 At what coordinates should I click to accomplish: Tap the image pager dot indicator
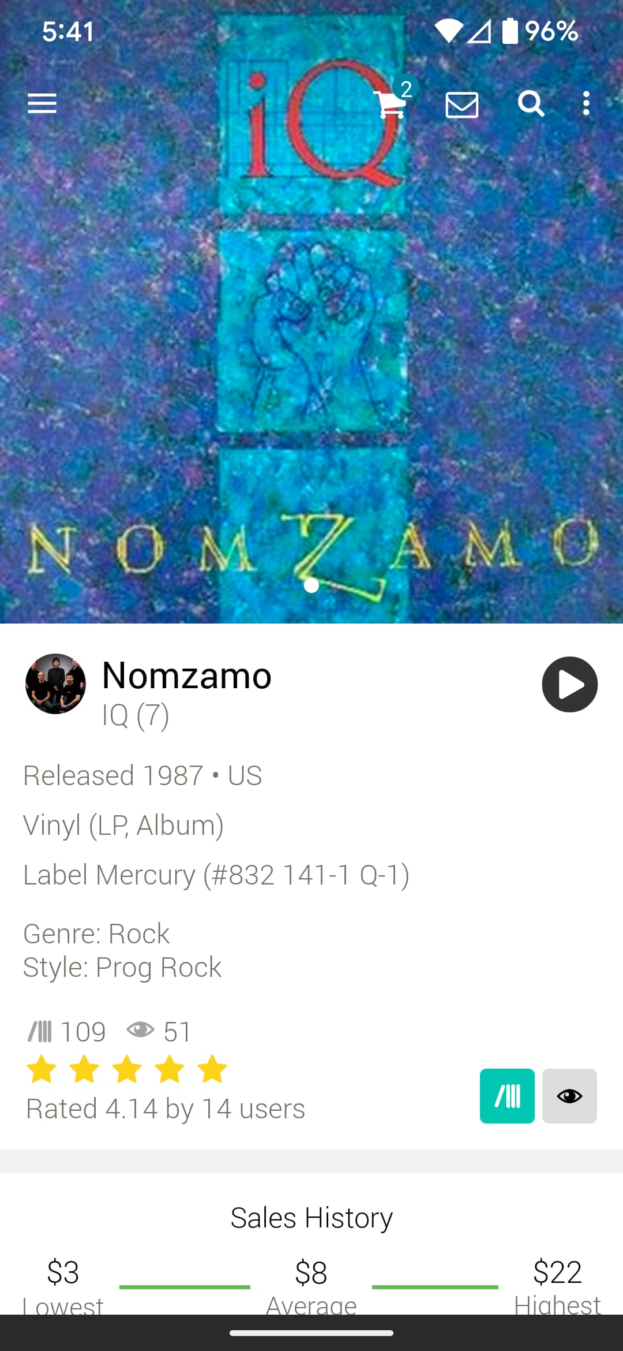click(x=311, y=585)
